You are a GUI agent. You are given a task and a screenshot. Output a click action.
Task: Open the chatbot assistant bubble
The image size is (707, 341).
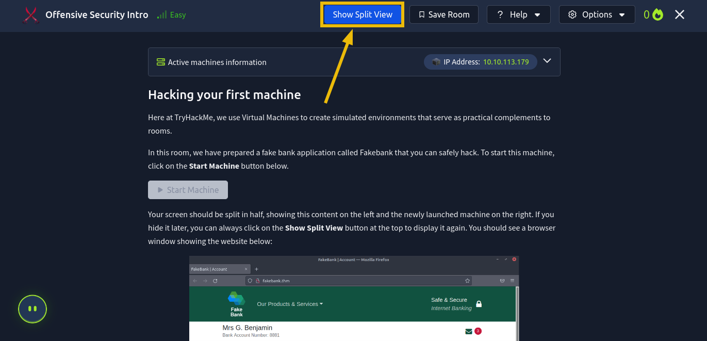[x=32, y=309]
